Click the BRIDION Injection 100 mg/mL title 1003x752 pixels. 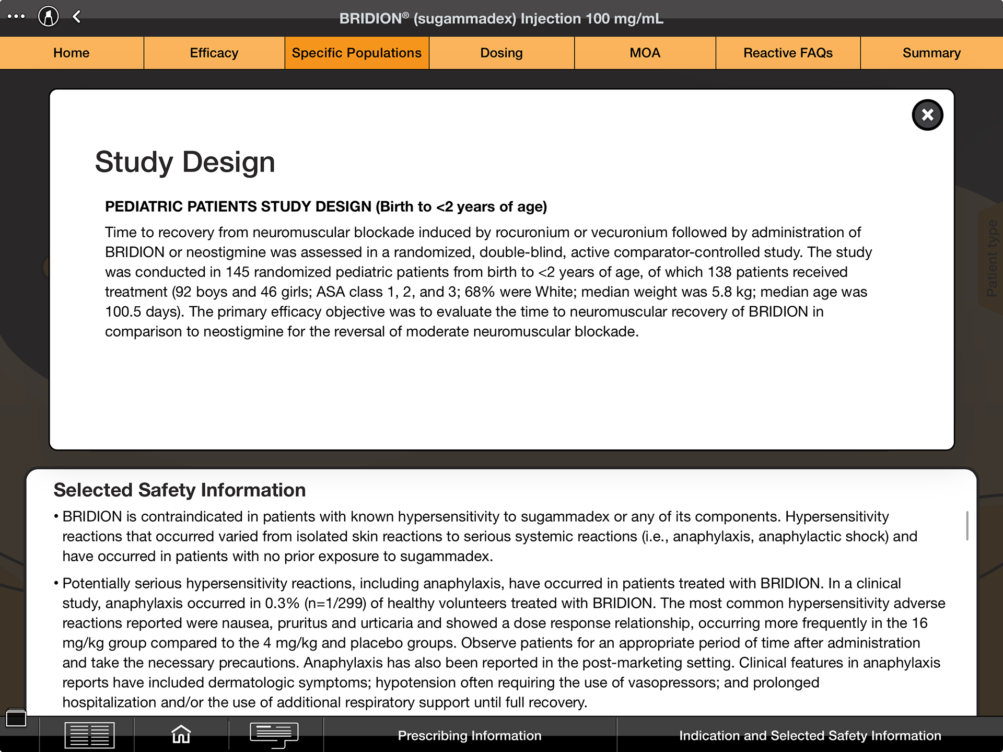coord(501,18)
